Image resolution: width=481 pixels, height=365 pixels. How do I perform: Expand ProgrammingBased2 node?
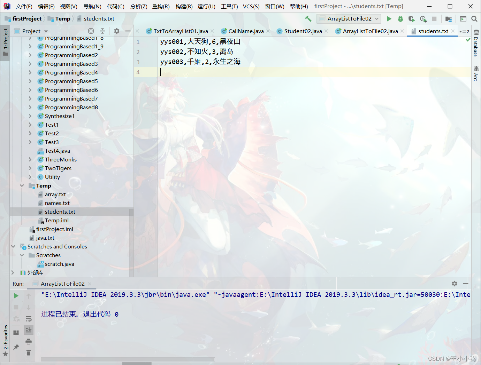point(30,55)
